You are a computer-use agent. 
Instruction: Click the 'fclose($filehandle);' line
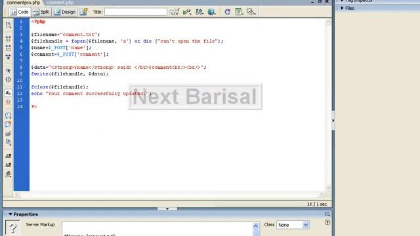point(60,87)
